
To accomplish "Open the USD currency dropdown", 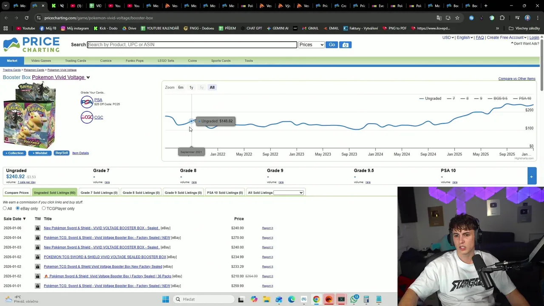I will click(x=448, y=37).
